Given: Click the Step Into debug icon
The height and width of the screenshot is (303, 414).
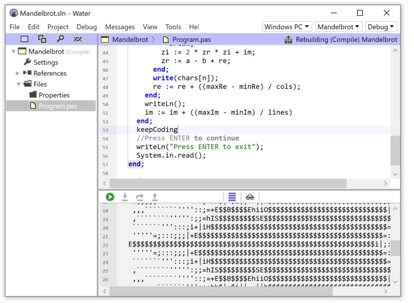Looking at the screenshot, I should [125, 196].
